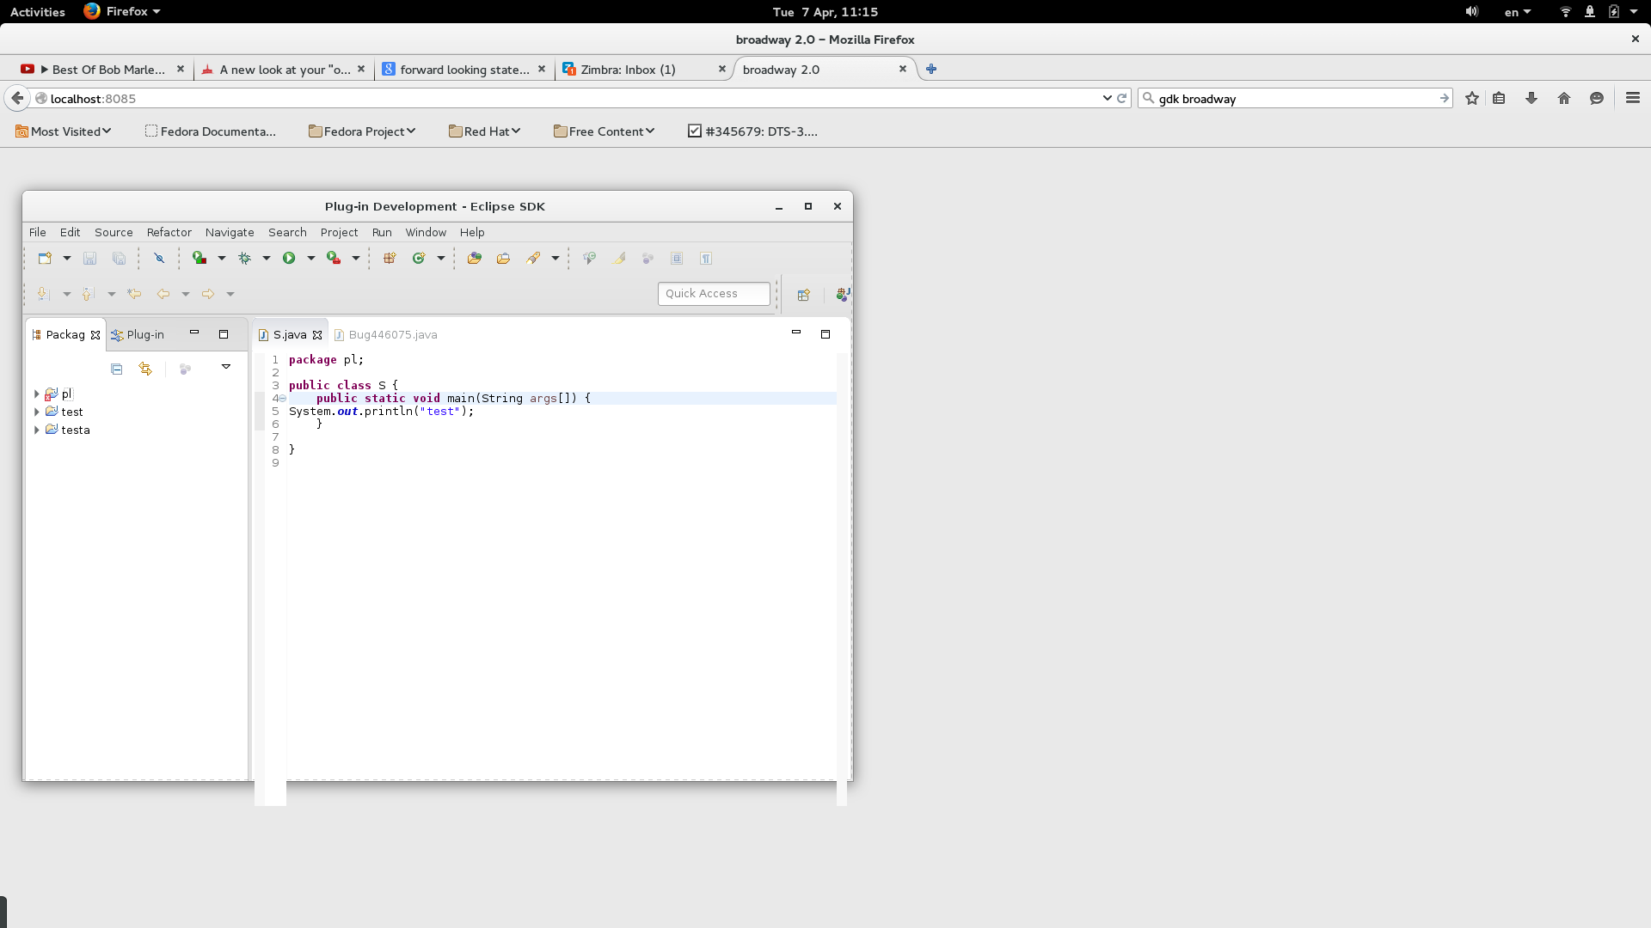Click the New Java Class icon
1651x928 pixels.
pos(419,258)
